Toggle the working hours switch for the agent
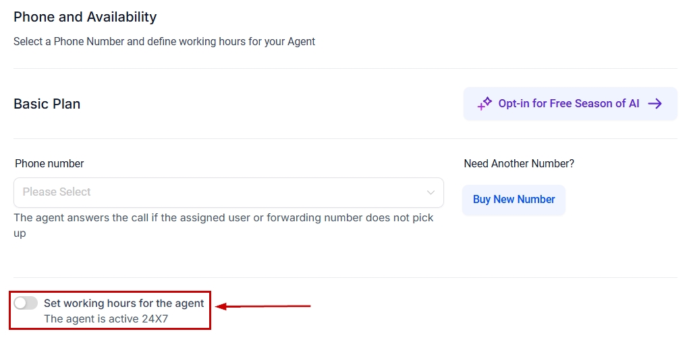Image resolution: width=695 pixels, height=340 pixels. (26, 304)
